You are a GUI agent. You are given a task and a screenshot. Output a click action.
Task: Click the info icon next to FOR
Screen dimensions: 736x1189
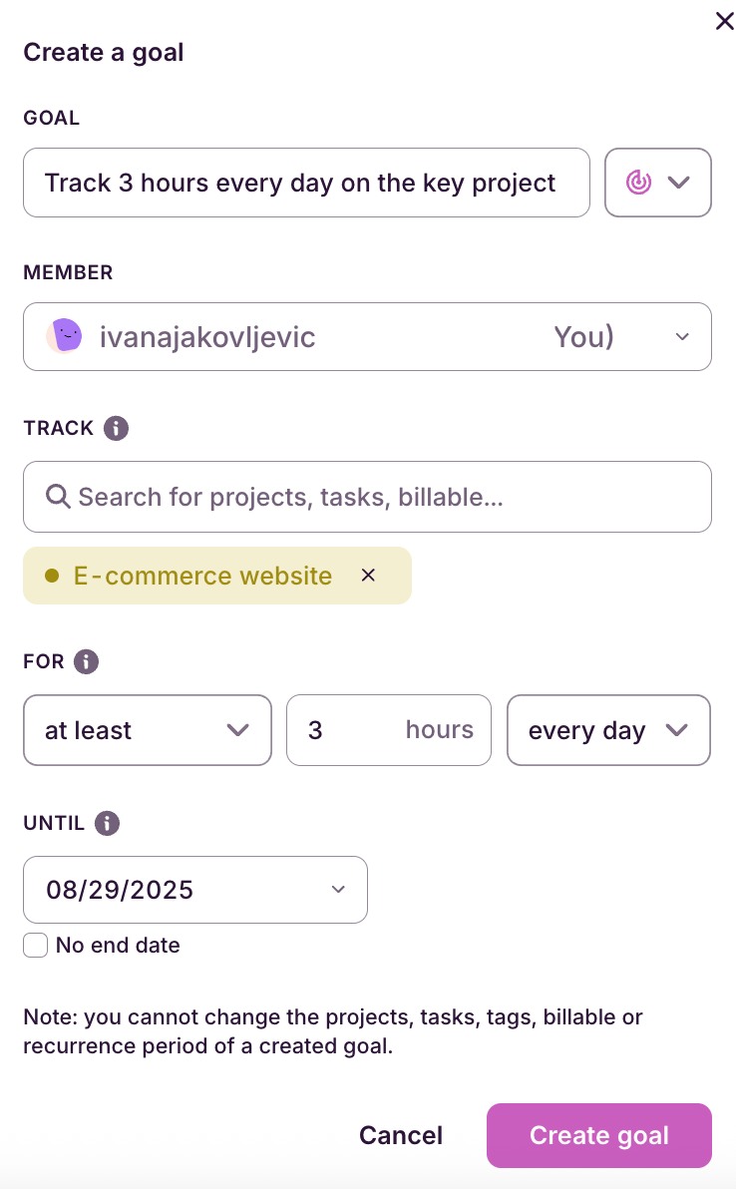[x=87, y=661]
